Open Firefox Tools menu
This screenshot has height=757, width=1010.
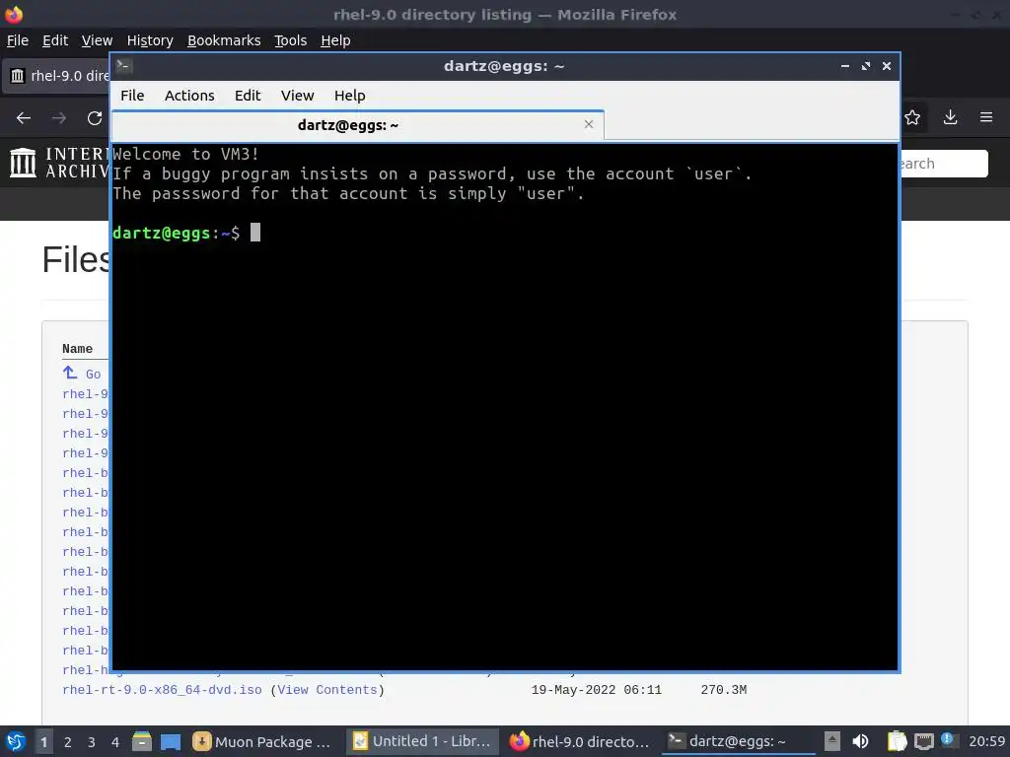point(291,40)
